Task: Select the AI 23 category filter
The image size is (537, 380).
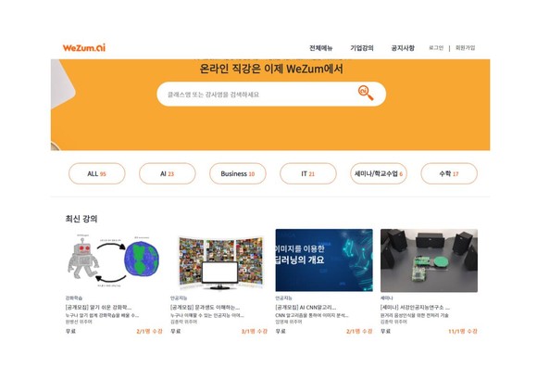Action: [168, 173]
